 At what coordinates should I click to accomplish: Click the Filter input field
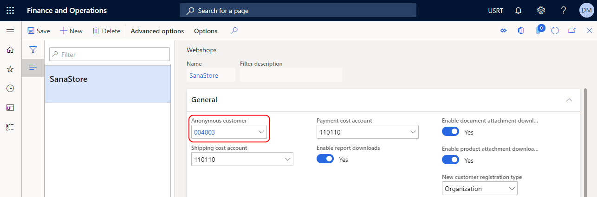(x=110, y=54)
